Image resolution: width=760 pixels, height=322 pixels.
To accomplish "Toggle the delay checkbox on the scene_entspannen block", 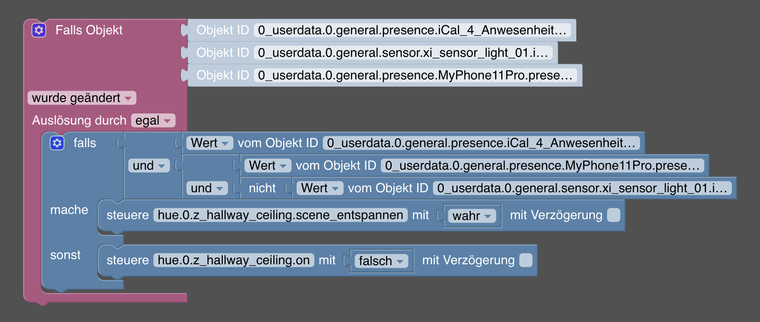I will 613,215.
